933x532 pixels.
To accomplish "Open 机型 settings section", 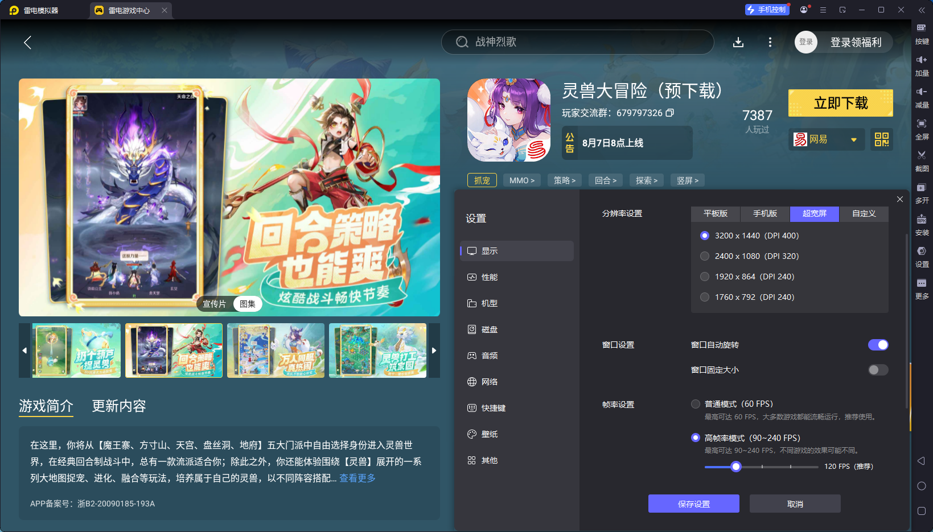I will click(x=517, y=303).
